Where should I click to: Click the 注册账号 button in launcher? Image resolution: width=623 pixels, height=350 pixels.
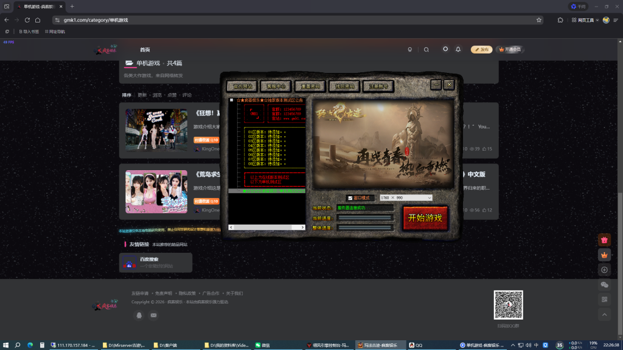(378, 86)
